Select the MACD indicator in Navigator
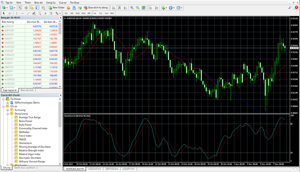The image size is (300, 172). pos(22,139)
